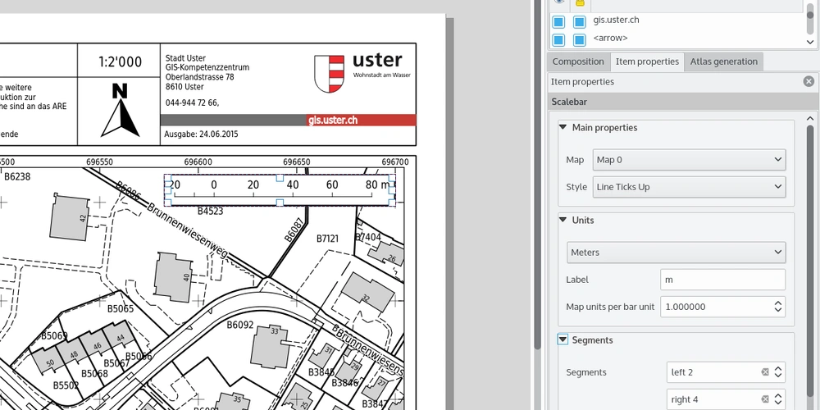Select the scalebar item on the map
This screenshot has height=410, width=820.
point(280,190)
